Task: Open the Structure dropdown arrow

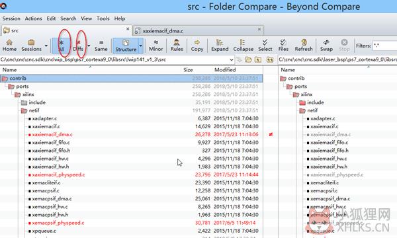Action: pos(141,46)
